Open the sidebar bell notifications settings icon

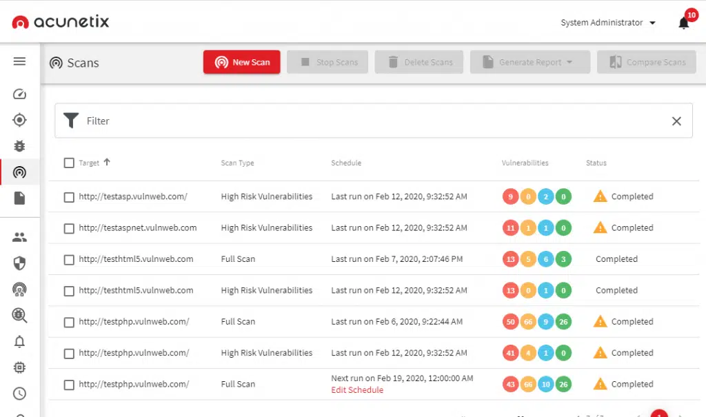tap(19, 342)
